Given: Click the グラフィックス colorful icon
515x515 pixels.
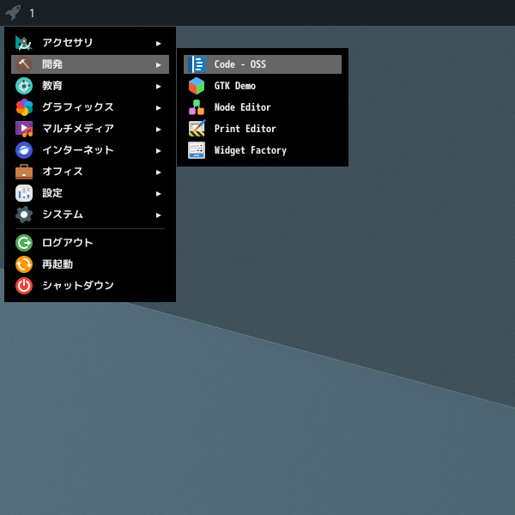Looking at the screenshot, I should pos(24,107).
